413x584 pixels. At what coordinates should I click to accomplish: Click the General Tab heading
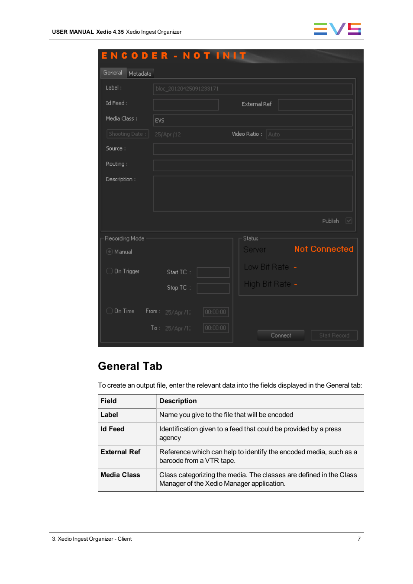coord(130,366)
